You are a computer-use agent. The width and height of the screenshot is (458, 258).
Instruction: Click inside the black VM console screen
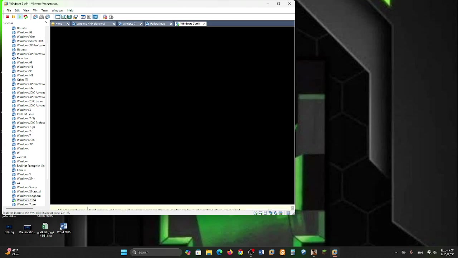[x=172, y=115]
